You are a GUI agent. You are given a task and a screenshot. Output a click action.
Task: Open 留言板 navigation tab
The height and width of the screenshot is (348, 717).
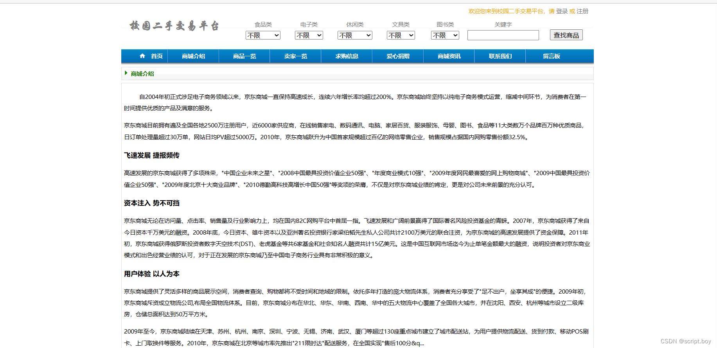tap(552, 56)
